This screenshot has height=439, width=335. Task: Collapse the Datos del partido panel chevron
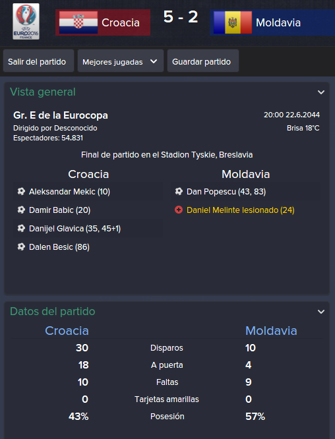point(321,312)
